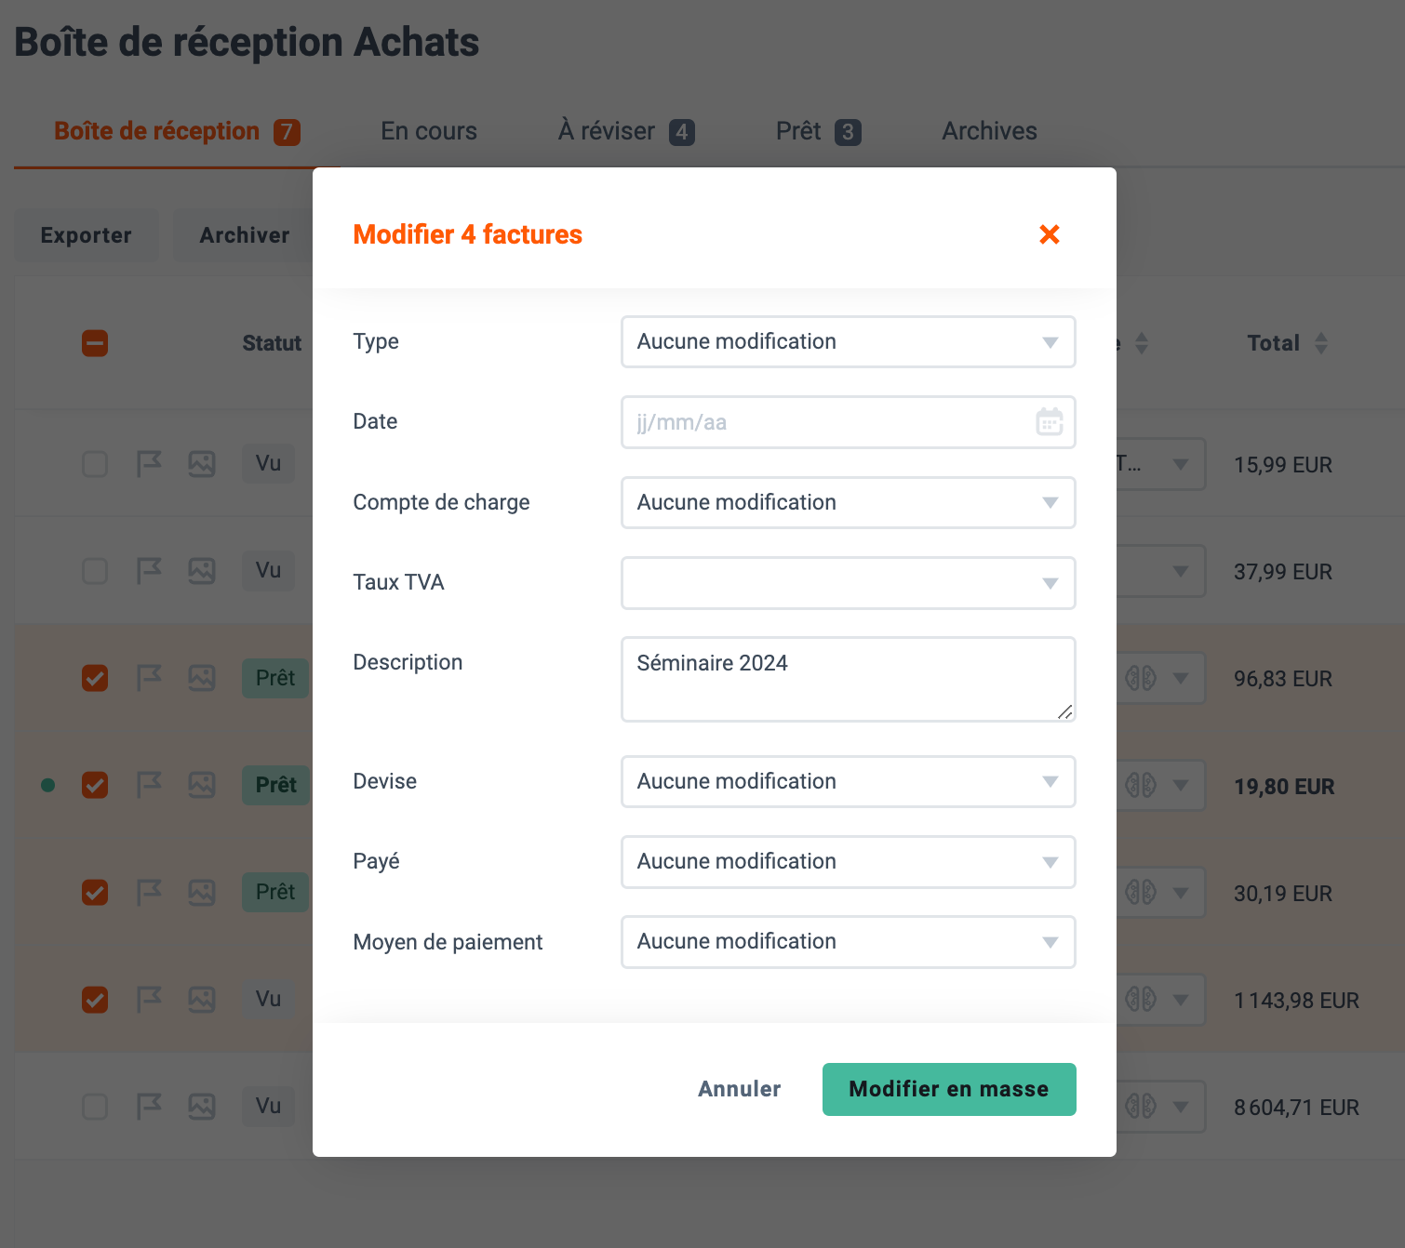Click Vu status in 15,99 EUR row
Viewport: 1405px width, 1248px height.
tap(269, 463)
